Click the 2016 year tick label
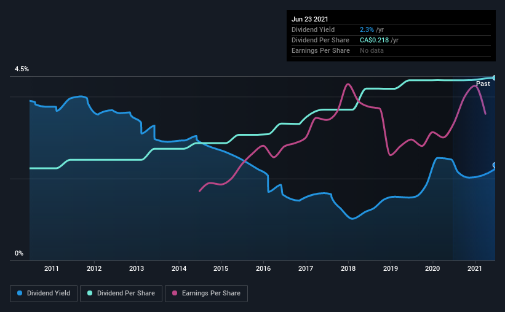The image size is (505, 312). (263, 268)
